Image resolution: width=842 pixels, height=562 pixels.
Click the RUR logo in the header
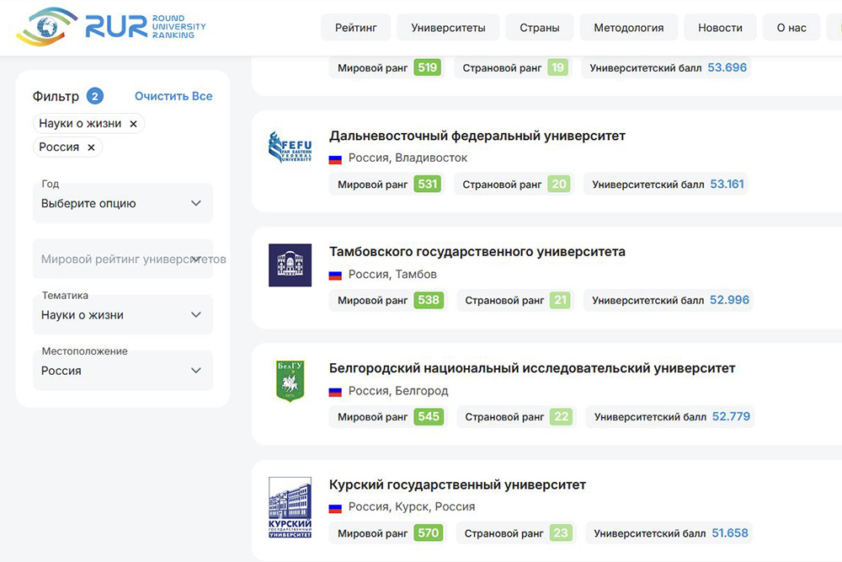(x=110, y=27)
